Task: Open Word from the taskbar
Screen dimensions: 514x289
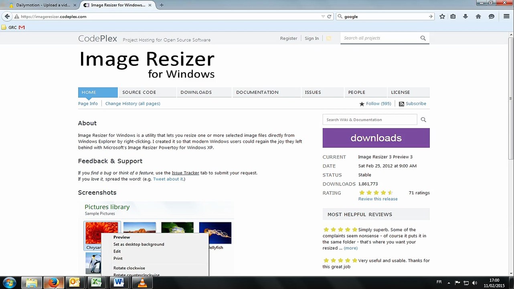Action: pos(119,283)
